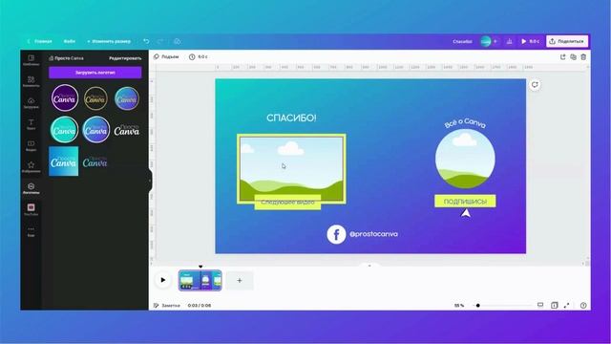This screenshot has height=344, width=611.
Task: Click the duplicate page icon
Action: [573, 57]
